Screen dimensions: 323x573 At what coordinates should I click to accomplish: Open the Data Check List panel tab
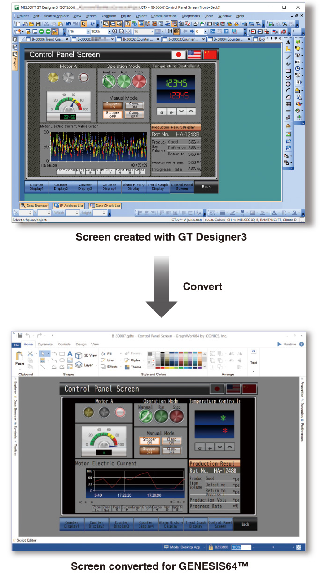(x=105, y=206)
